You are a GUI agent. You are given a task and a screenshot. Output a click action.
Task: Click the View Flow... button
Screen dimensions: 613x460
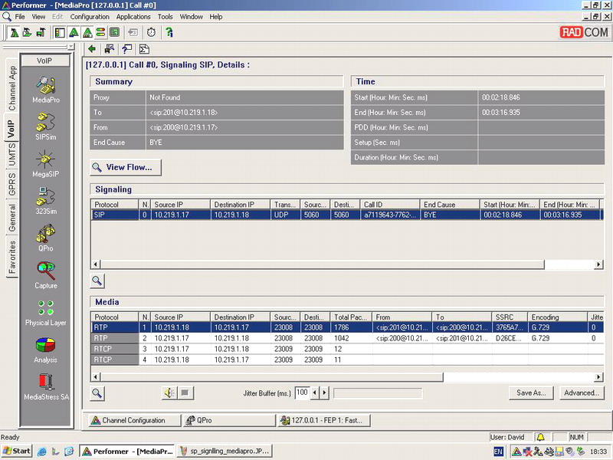126,167
